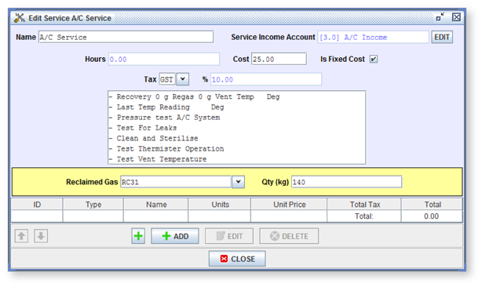
Task: Click the Name column header in table
Action: click(156, 205)
